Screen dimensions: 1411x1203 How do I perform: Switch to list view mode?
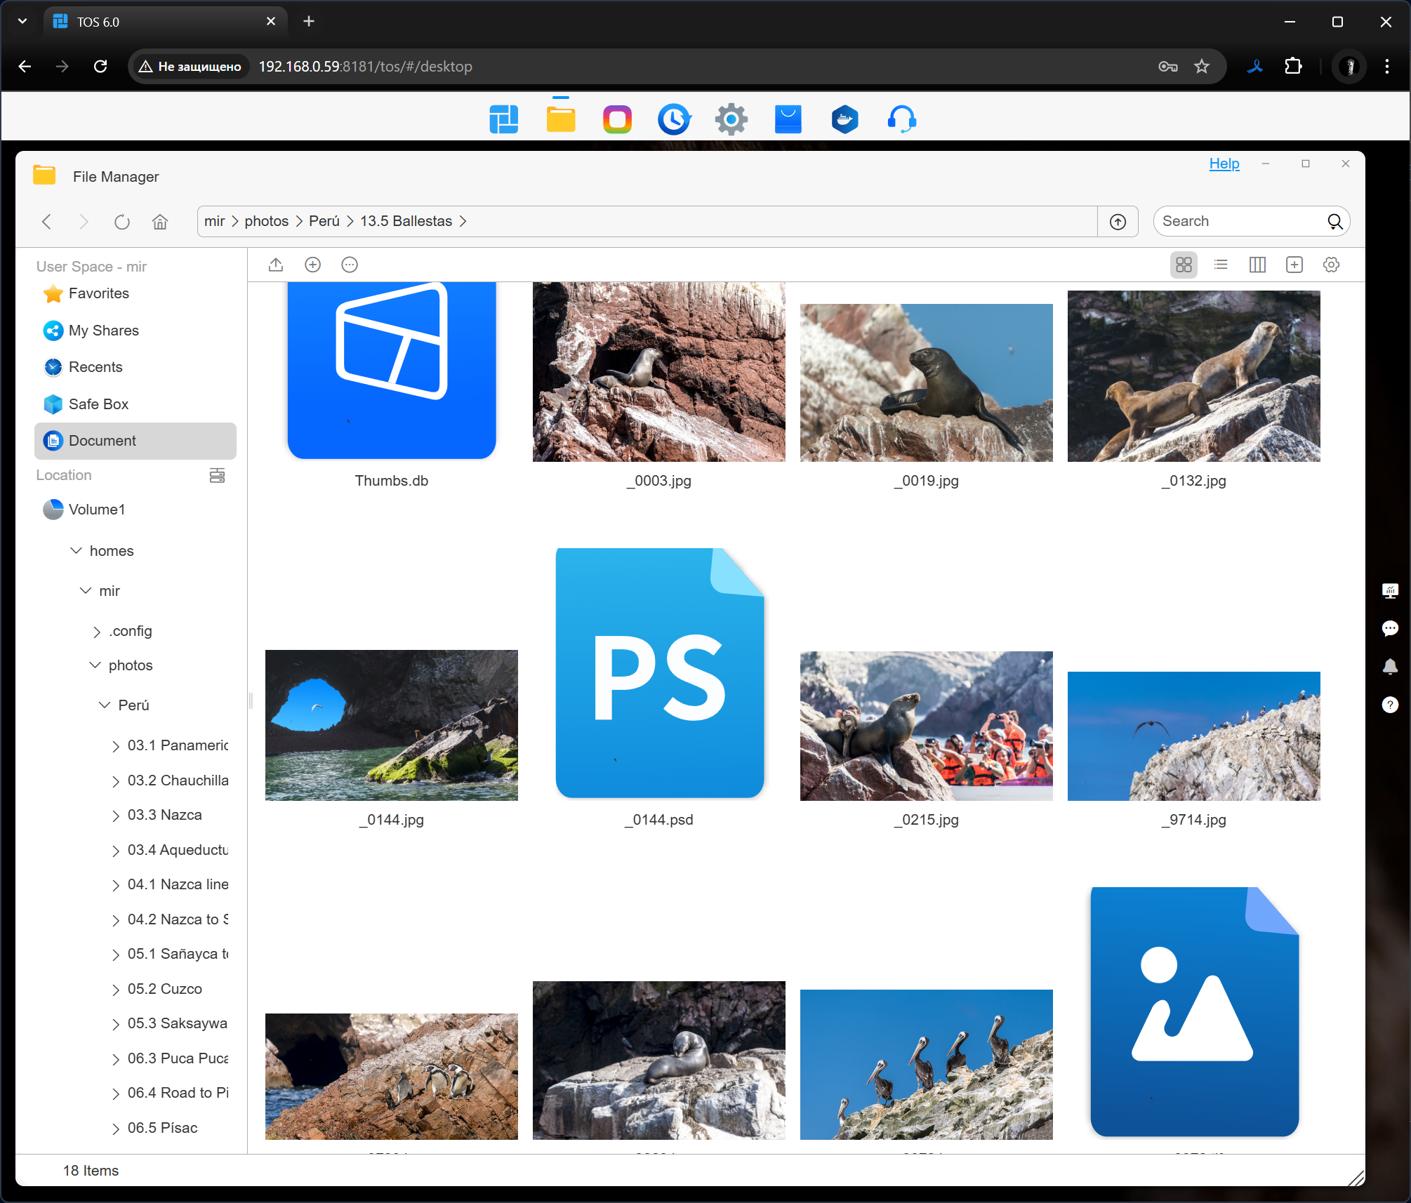(x=1221, y=265)
